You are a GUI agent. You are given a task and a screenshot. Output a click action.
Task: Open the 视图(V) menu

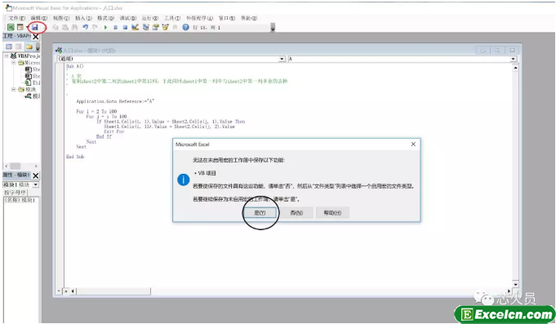[x=61, y=18]
